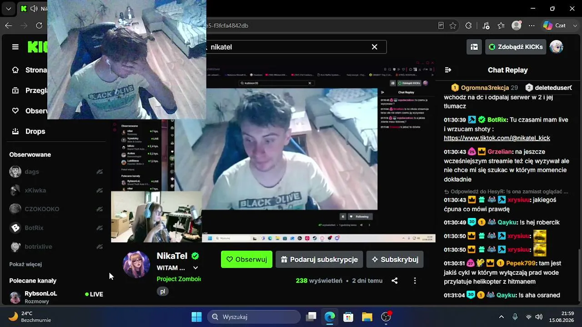582x327 pixels.
Task: Expand the WITAM stream title chevron
Action: [x=196, y=268]
